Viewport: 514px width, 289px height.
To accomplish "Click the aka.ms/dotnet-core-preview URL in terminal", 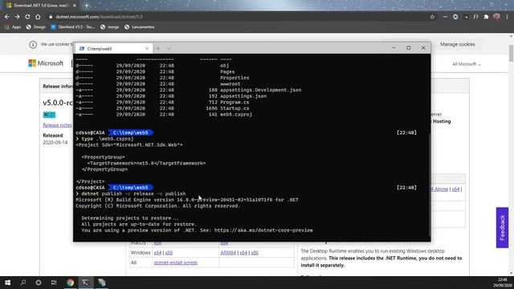I will point(263,230).
